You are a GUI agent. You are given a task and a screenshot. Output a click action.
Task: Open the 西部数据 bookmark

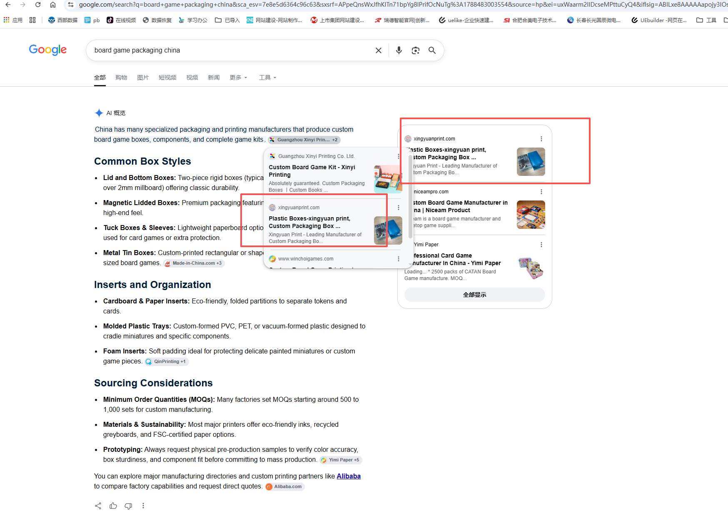click(x=63, y=20)
